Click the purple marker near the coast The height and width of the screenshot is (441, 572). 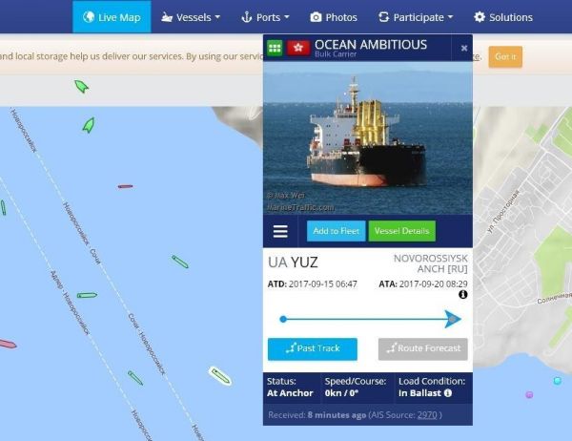(x=529, y=394)
